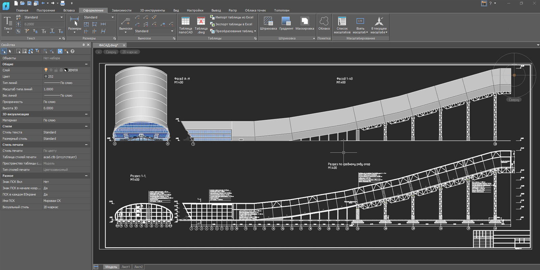540x270 pixels.
Task: Click Взять масштаб tool
Action: [360, 25]
